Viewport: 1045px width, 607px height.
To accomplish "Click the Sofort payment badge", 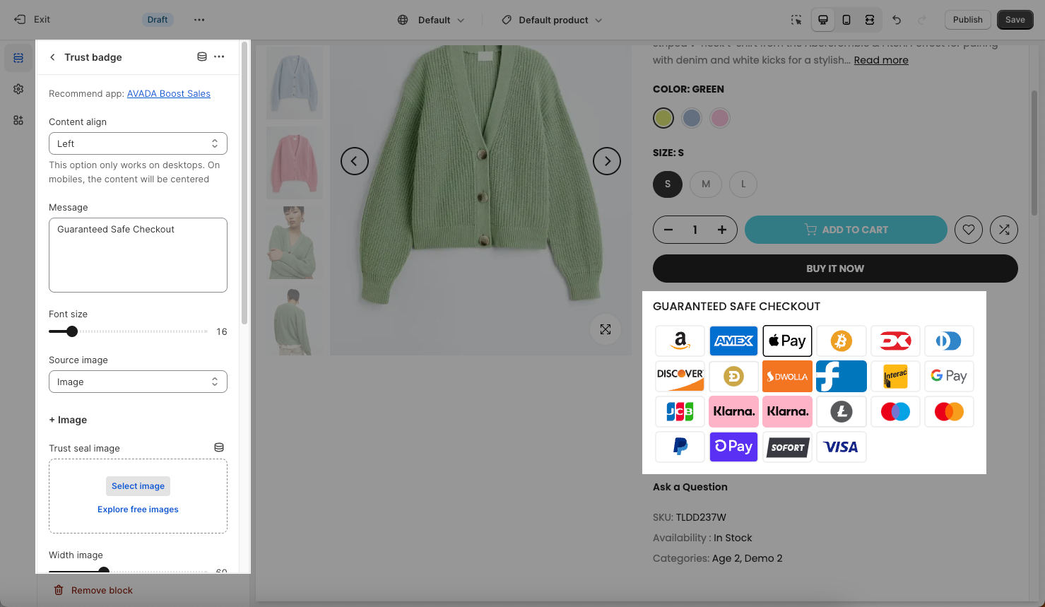I will pos(787,447).
